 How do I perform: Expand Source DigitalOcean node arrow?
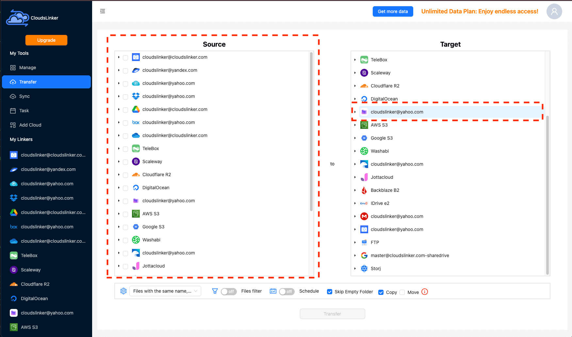coord(119,188)
